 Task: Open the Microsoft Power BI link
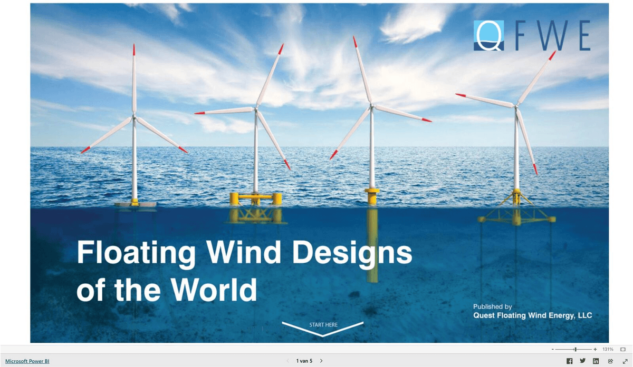point(27,361)
